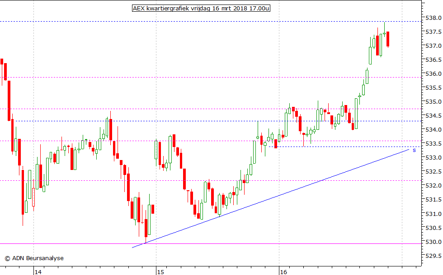Click the chart title 'AEX kwartiergrafiek vrijdag 16 mrt 2018 17.00u'
Screen dimensions: 443x275
click(x=201, y=9)
